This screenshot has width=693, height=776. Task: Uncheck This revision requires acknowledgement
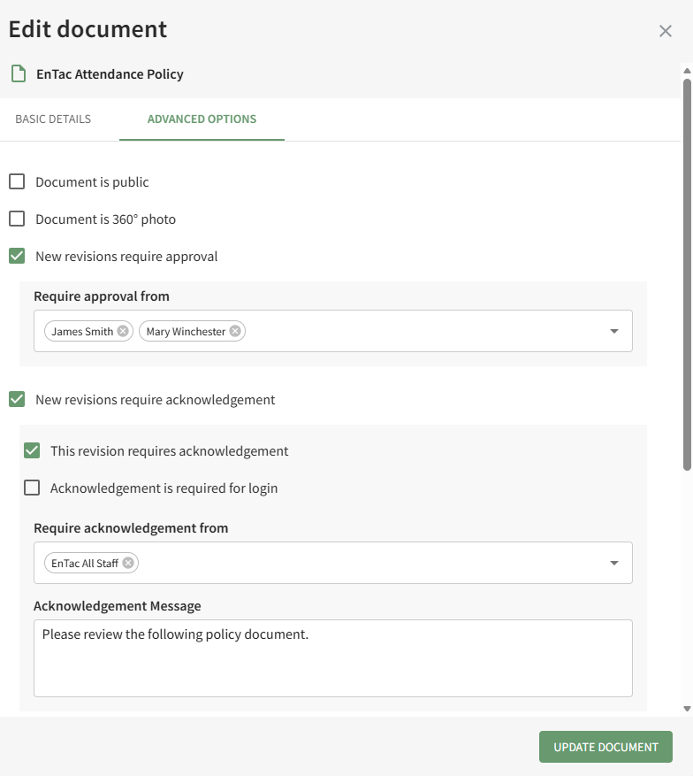(x=32, y=451)
